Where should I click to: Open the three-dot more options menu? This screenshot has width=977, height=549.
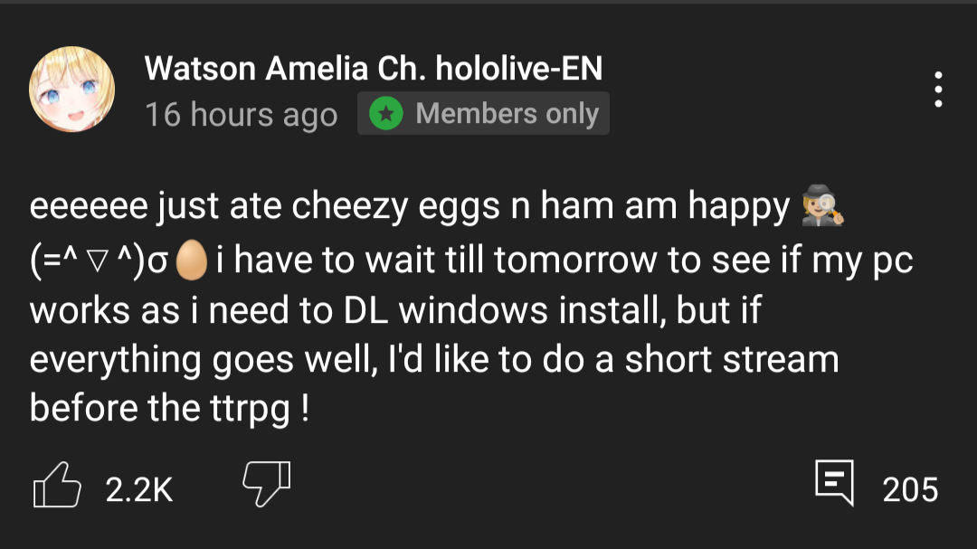tap(939, 90)
